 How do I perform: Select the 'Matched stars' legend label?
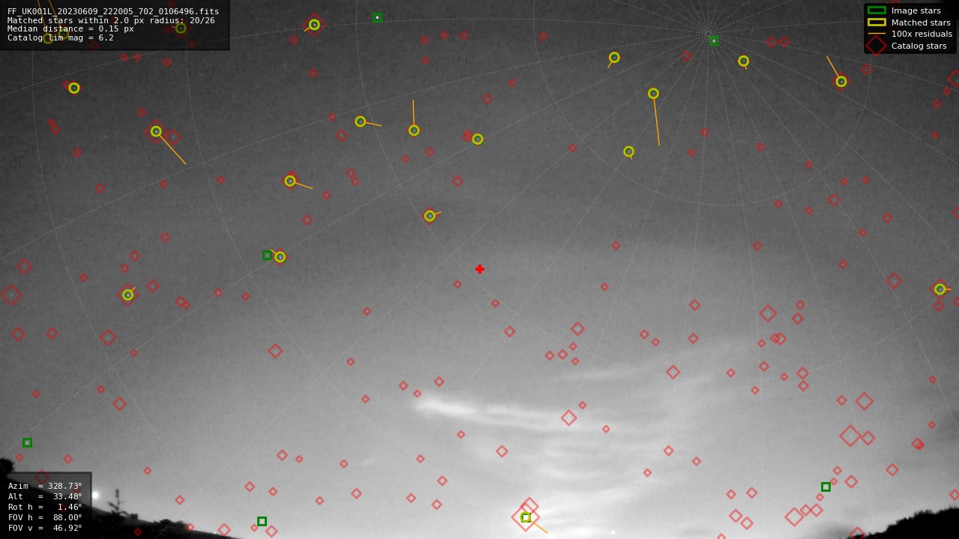(x=921, y=22)
